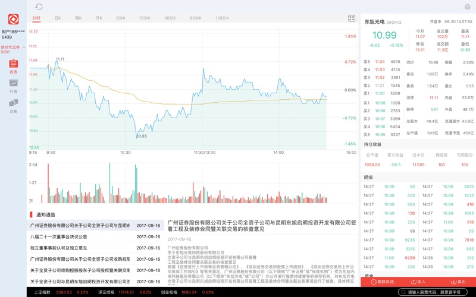Show the 5分K candlestick chart
The width and height of the screenshot is (476, 297).
coord(121,18)
